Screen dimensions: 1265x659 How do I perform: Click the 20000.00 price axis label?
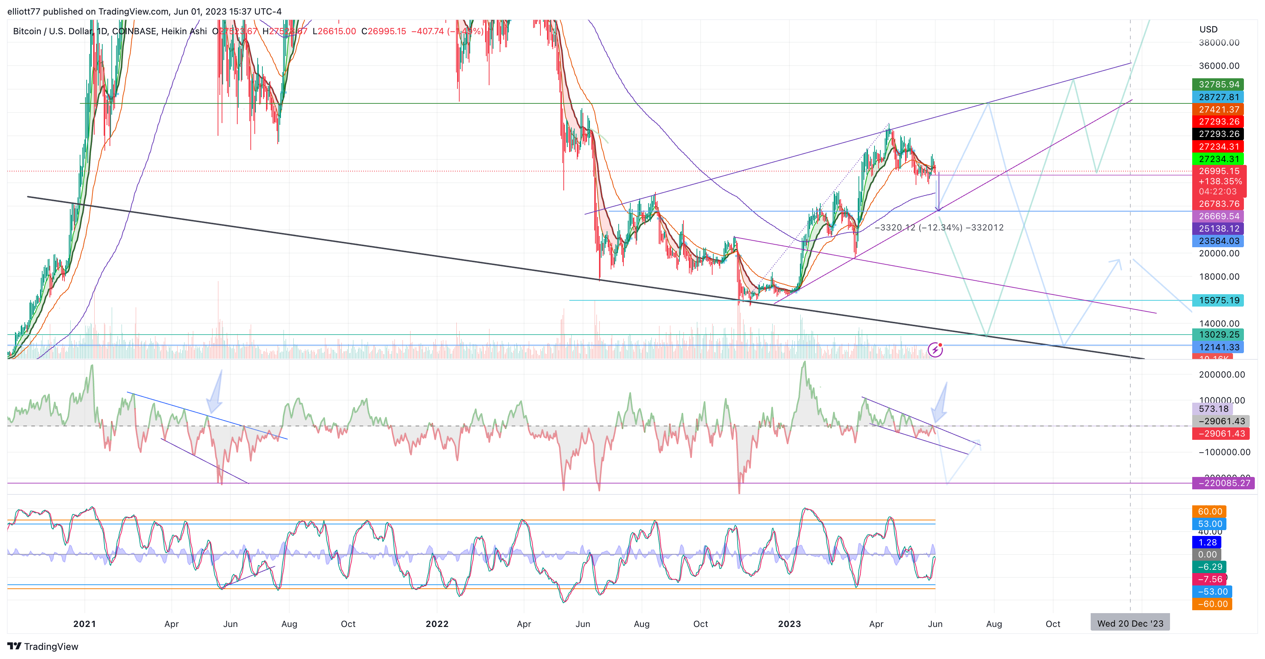point(1219,253)
